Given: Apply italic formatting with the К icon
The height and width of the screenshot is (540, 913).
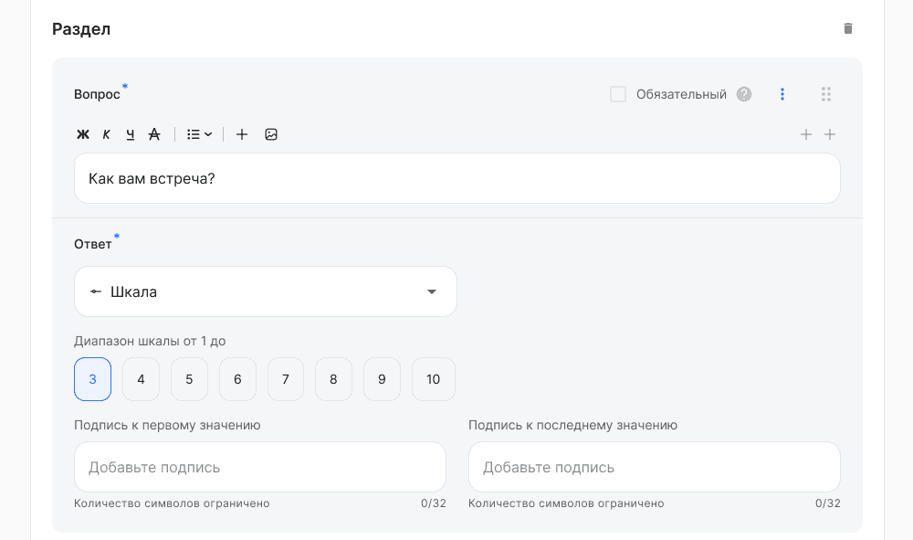Looking at the screenshot, I should click(106, 134).
